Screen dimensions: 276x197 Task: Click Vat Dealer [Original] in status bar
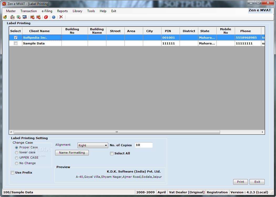186,192
